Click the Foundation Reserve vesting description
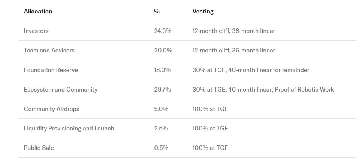The image size is (356, 165). tap(251, 70)
